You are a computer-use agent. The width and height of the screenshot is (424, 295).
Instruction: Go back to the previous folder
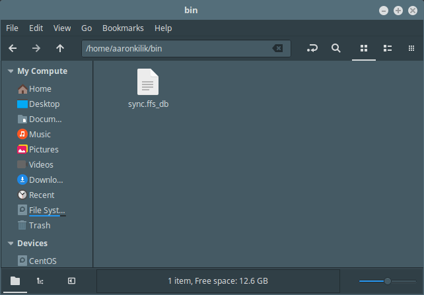coord(13,48)
